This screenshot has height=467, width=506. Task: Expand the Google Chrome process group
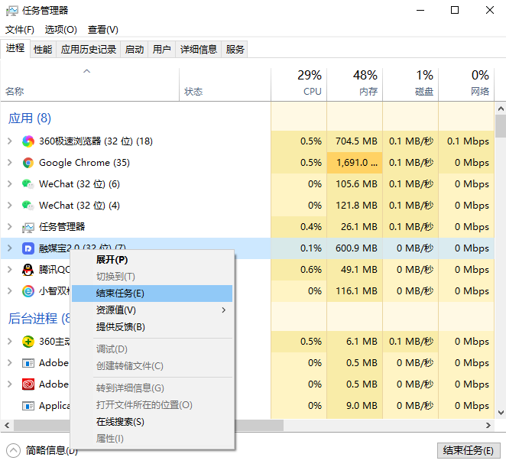(9, 163)
